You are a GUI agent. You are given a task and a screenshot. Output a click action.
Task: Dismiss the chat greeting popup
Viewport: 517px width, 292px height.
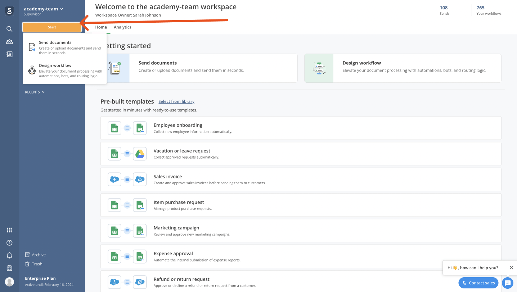click(x=511, y=268)
